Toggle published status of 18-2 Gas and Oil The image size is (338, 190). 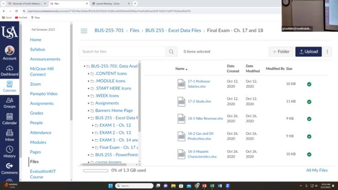(309, 137)
